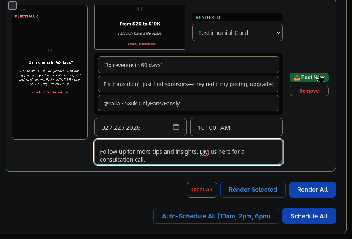Toggle the post selection checkbox
This screenshot has height=239, width=352.
13,5
